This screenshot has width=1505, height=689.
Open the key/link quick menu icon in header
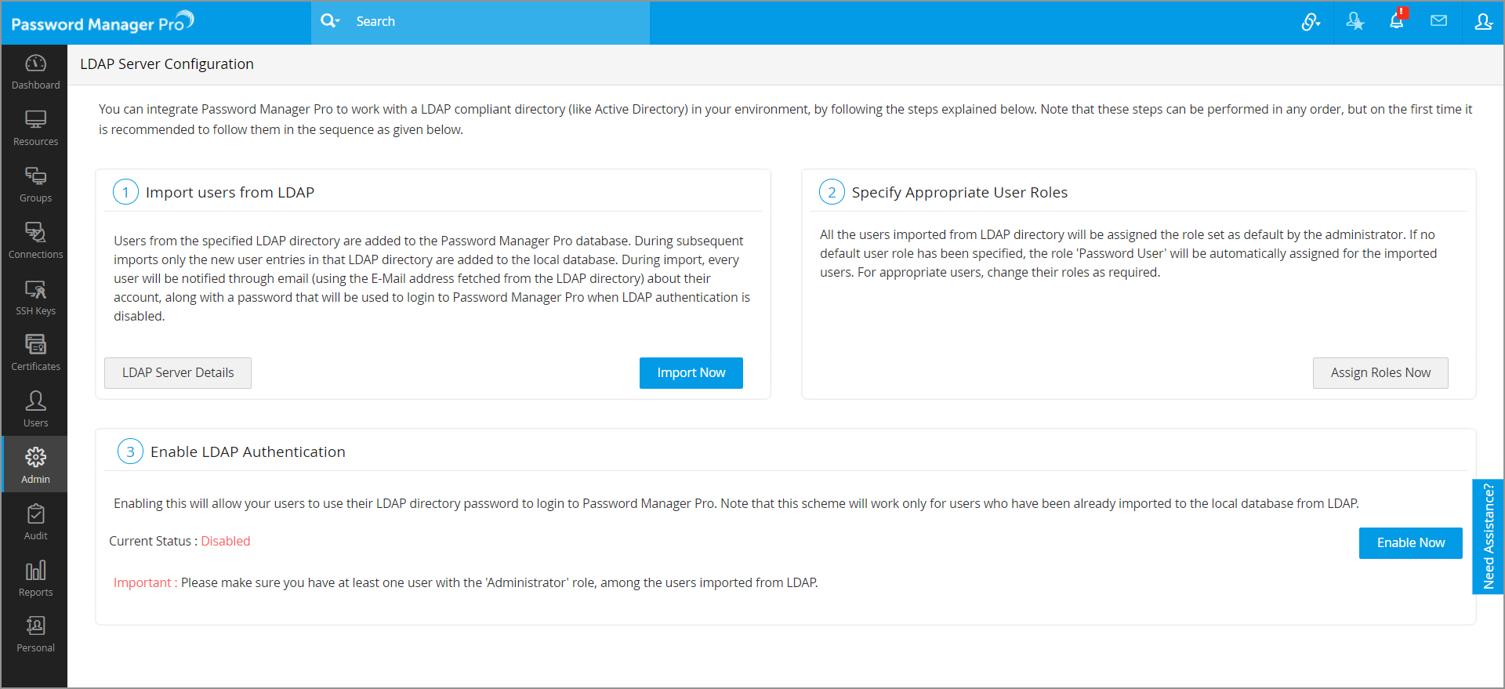pyautogui.click(x=1311, y=22)
